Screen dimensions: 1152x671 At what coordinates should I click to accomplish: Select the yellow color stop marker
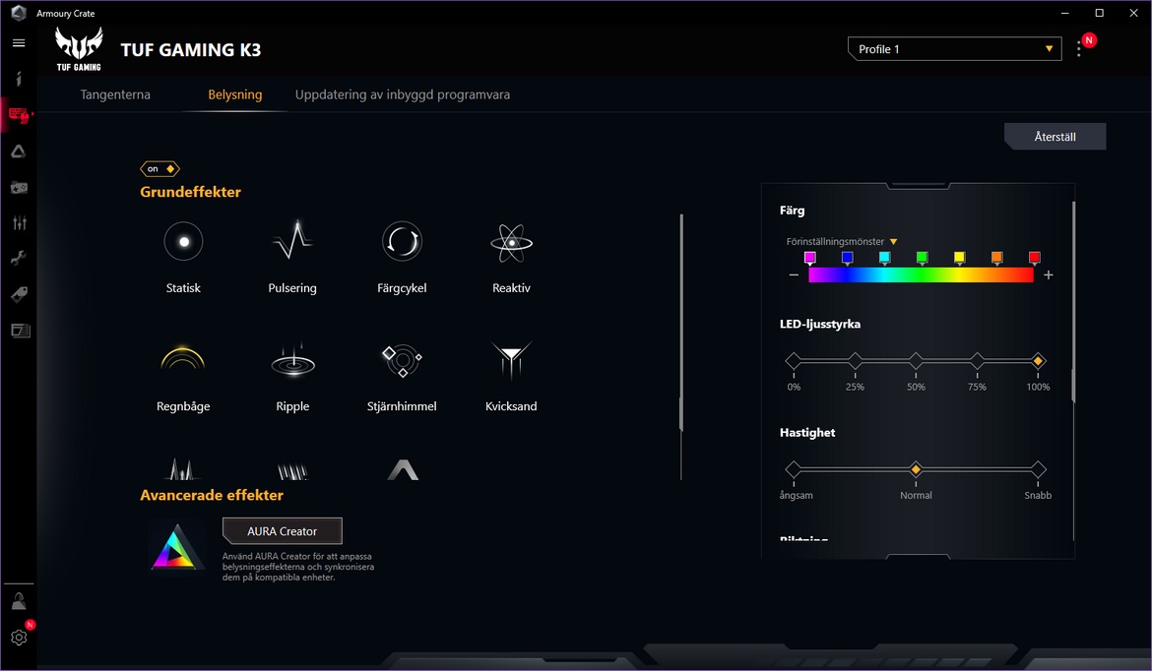960,258
